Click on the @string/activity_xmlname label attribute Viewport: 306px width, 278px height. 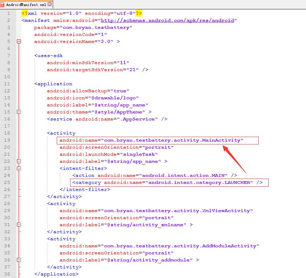click(123, 225)
